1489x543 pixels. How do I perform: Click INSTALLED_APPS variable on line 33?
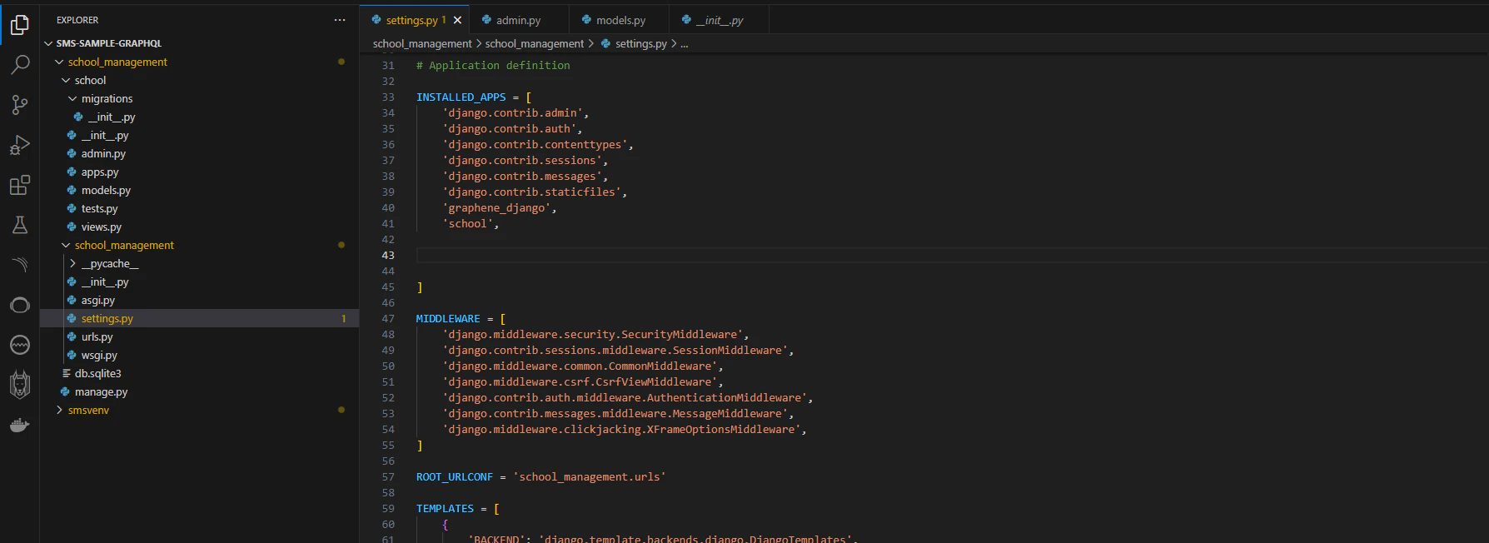tap(461, 97)
